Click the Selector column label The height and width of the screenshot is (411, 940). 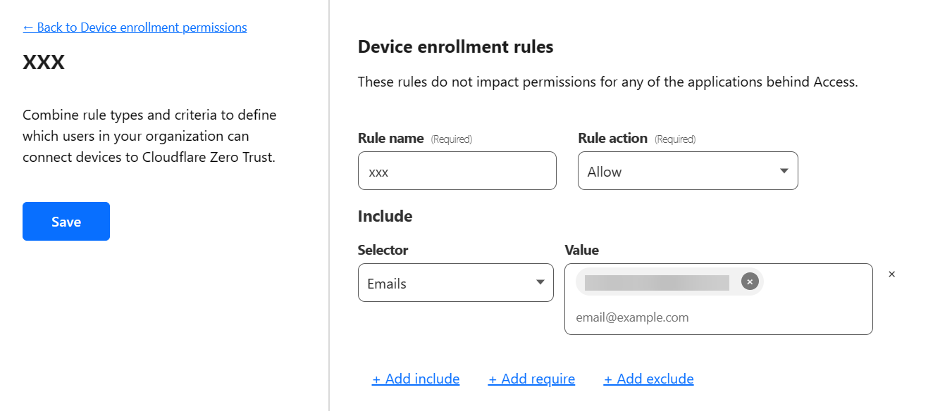click(383, 250)
